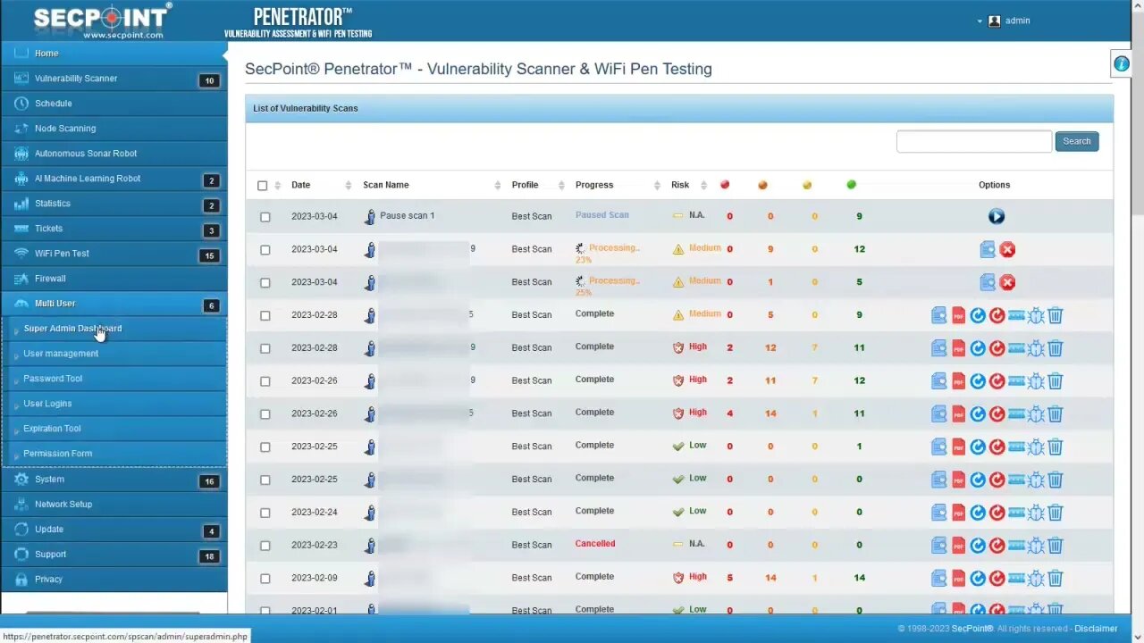1144x643 pixels.
Task: Download PDF for 2023-02-24 scan
Action: [x=959, y=513]
